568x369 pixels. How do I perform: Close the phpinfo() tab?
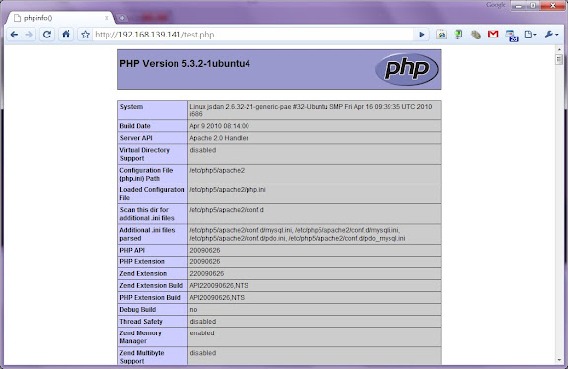(x=106, y=18)
